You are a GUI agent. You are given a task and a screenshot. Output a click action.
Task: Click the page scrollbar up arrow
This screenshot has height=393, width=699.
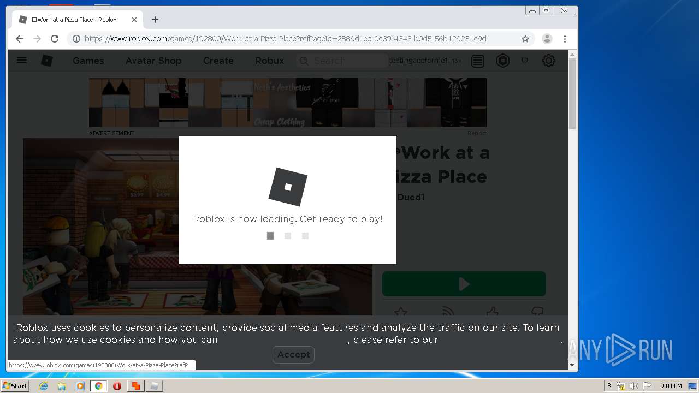tap(572, 54)
